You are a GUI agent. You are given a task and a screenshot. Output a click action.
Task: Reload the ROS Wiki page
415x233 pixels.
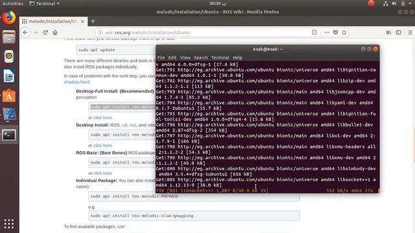point(45,32)
